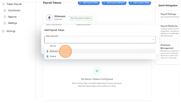This screenshot has width=181, height=103.
Task: Click the Add Payroll Token blue button
Action: pyautogui.click(x=89, y=3)
